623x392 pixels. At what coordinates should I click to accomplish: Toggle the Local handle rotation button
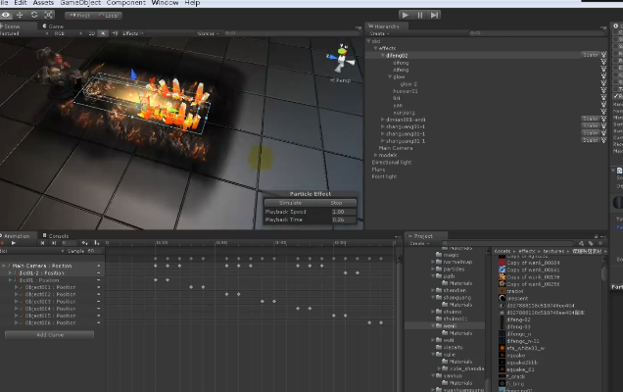[x=109, y=16]
